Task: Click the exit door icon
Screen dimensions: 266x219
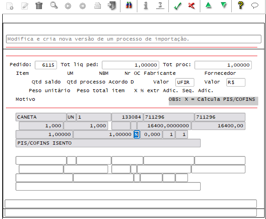Action: [112, 5]
